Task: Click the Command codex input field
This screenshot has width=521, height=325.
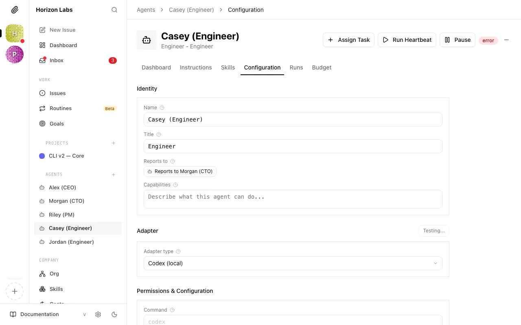Action: pos(293,320)
